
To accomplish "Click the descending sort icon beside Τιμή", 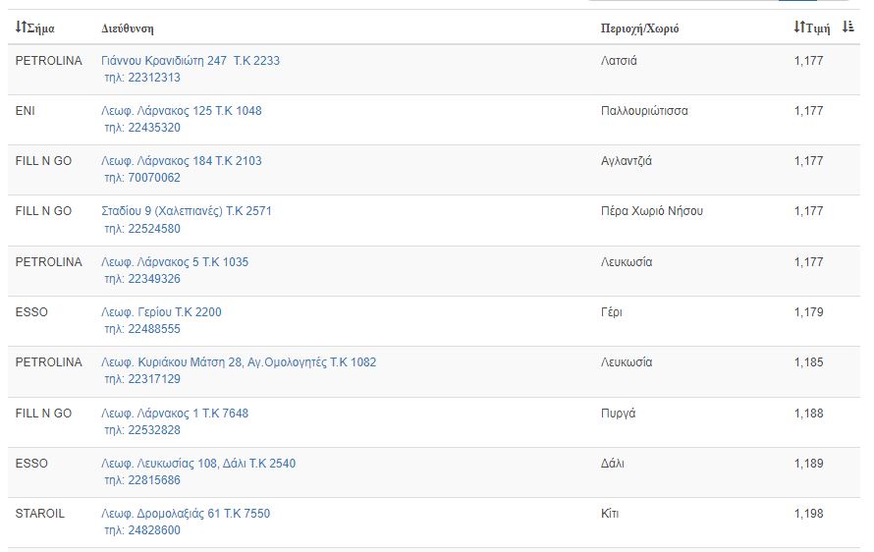I will click(847, 27).
